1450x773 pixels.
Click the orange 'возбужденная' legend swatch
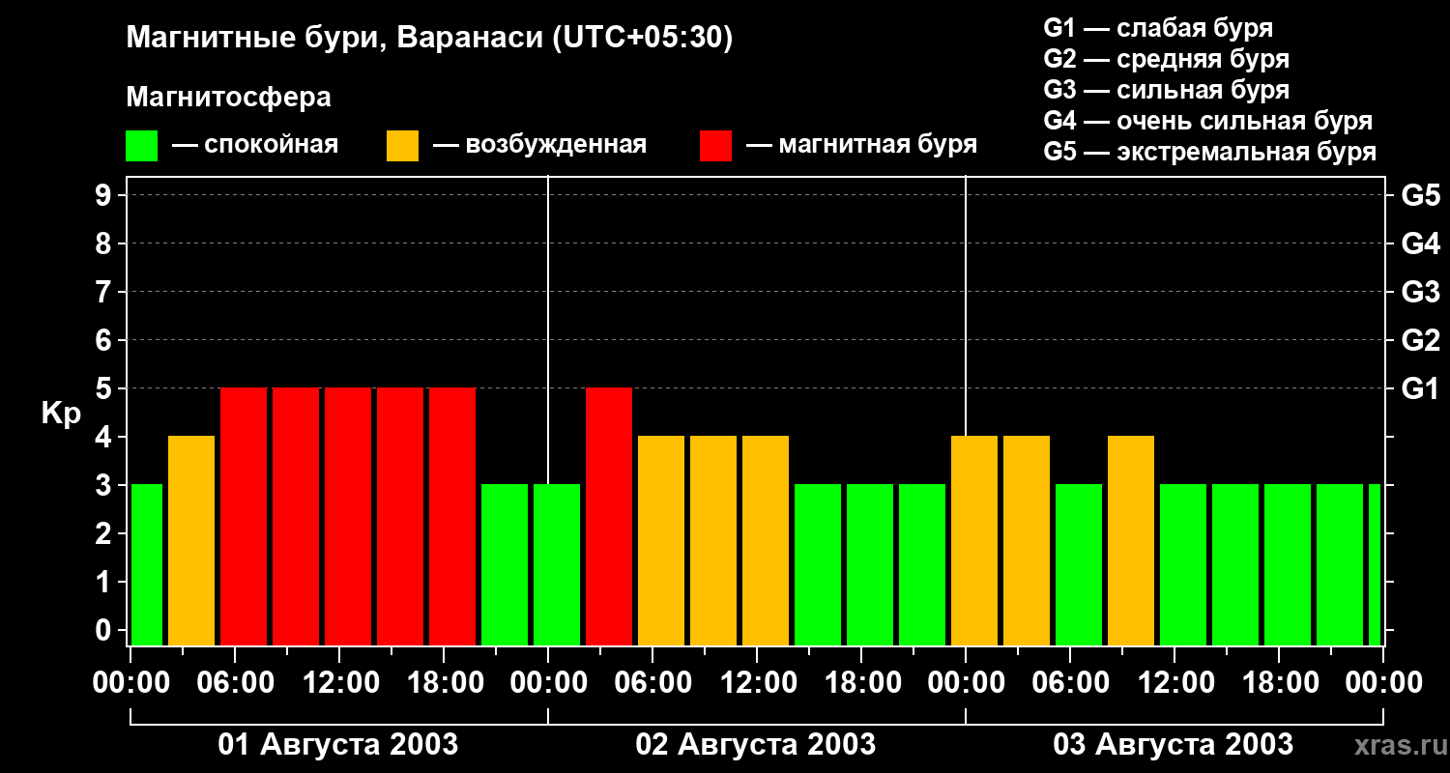click(x=402, y=146)
